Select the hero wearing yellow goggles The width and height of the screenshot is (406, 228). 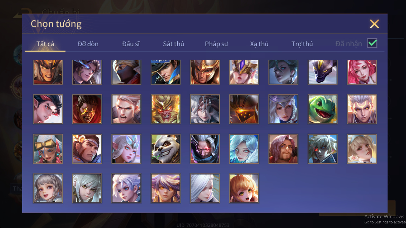48,149
